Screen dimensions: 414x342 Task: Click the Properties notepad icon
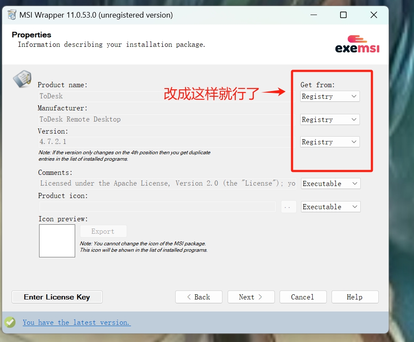[22, 79]
